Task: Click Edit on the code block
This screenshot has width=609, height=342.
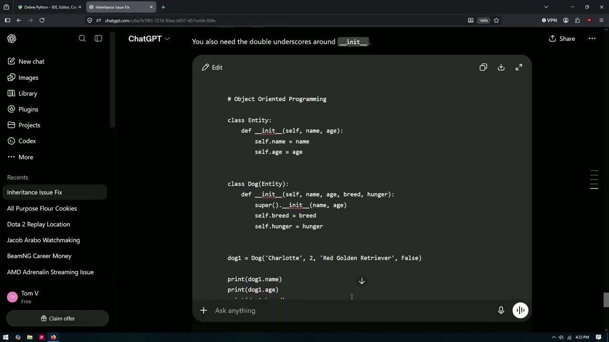Action: [x=212, y=67]
